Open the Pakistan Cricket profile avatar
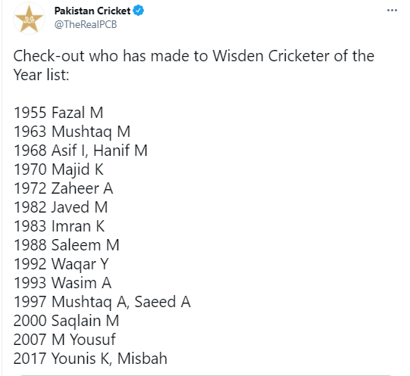The width and height of the screenshot is (410, 376). [29, 18]
